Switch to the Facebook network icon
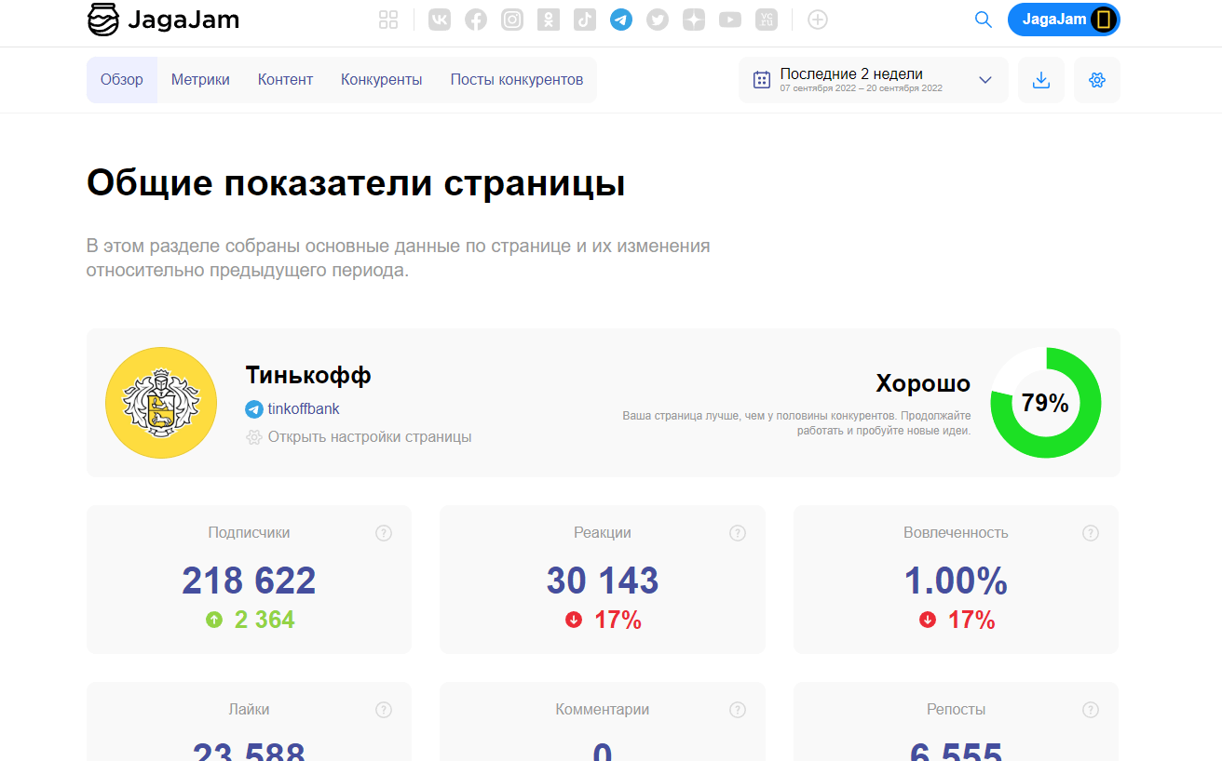This screenshot has width=1222, height=761. [476, 20]
